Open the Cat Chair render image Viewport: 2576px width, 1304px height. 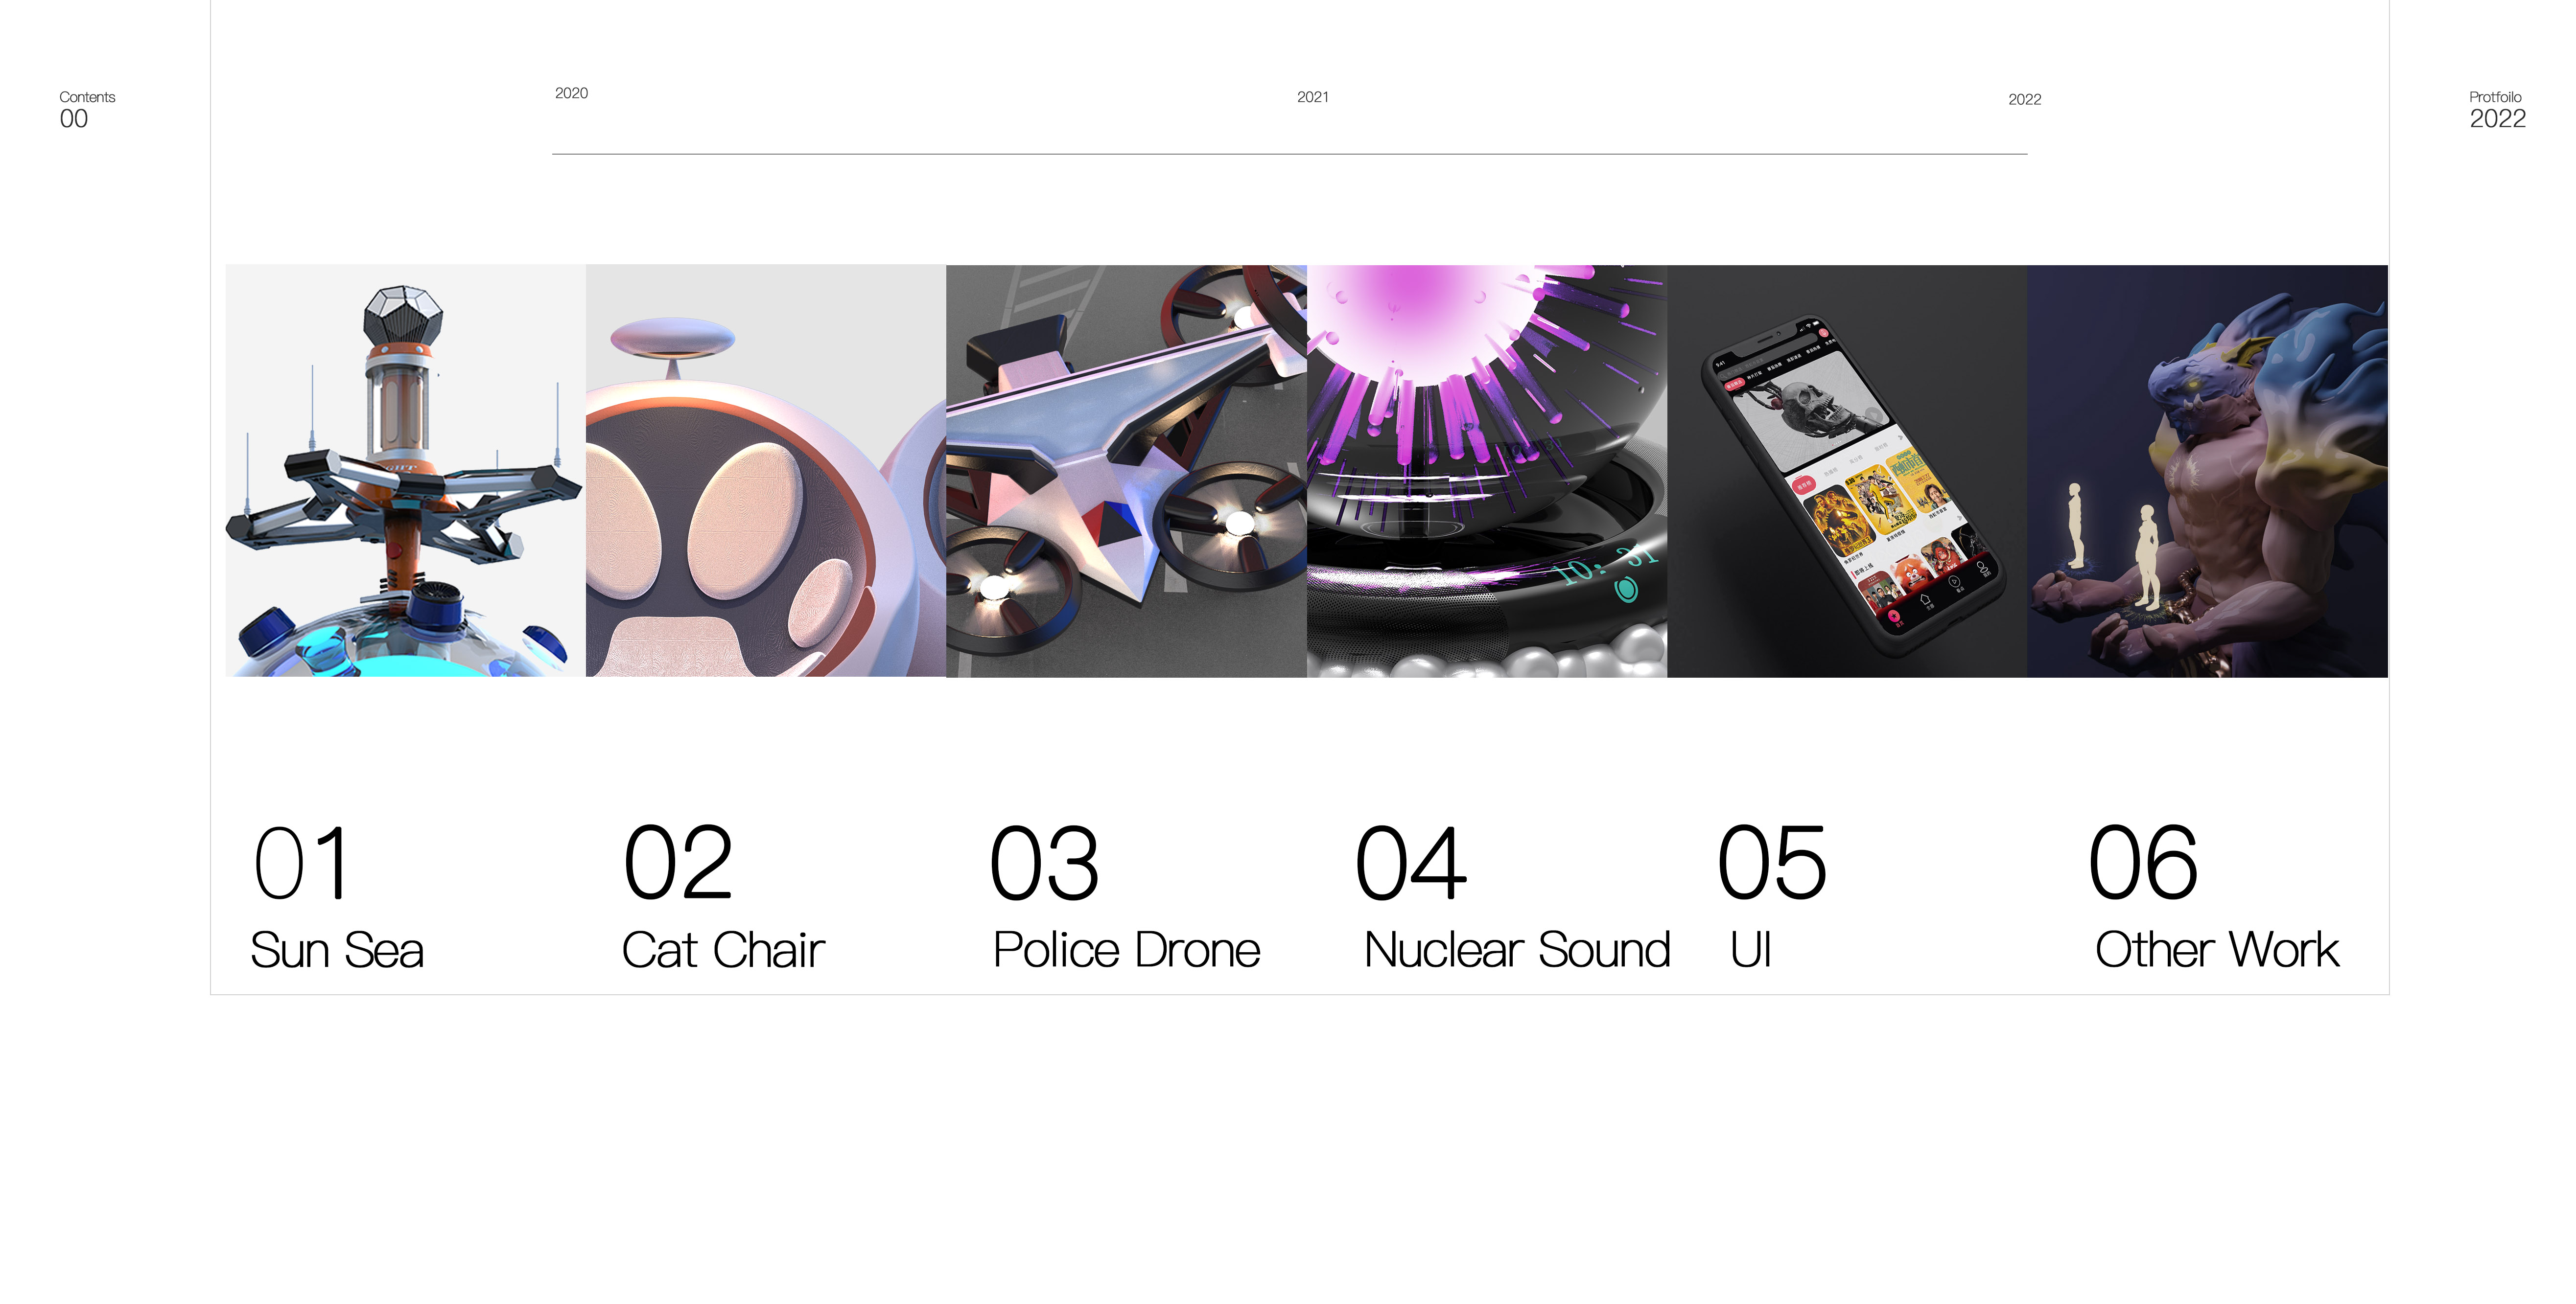pos(766,471)
